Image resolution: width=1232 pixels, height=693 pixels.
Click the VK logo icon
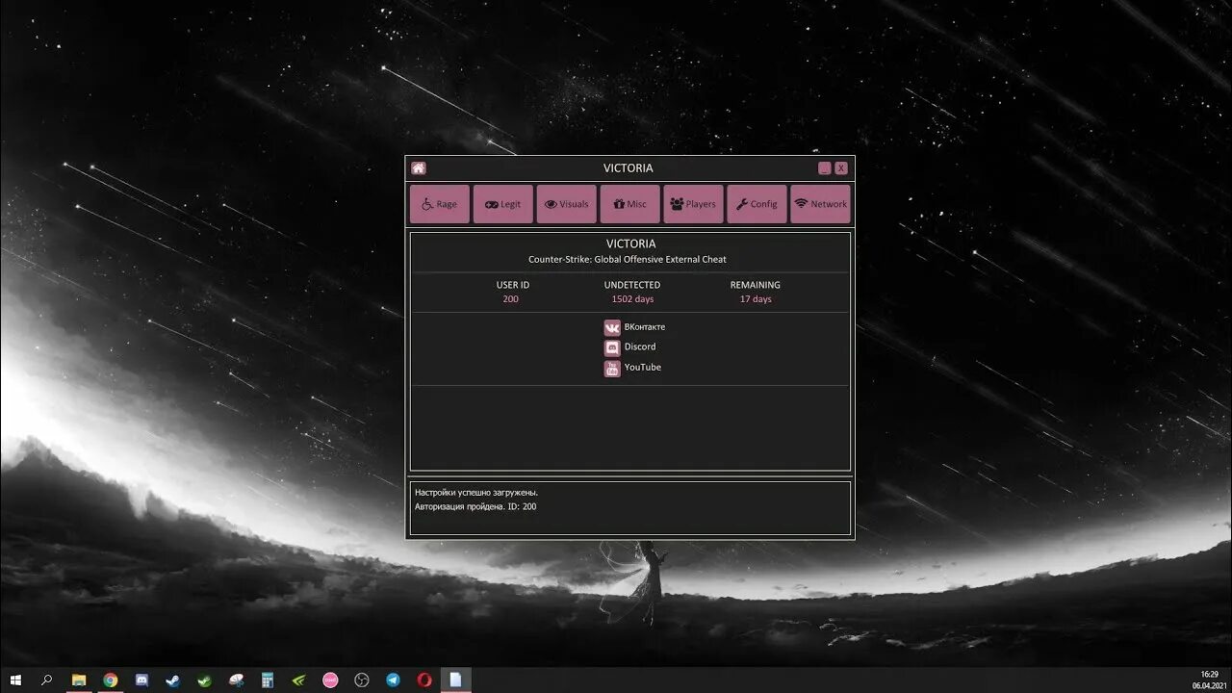(612, 327)
